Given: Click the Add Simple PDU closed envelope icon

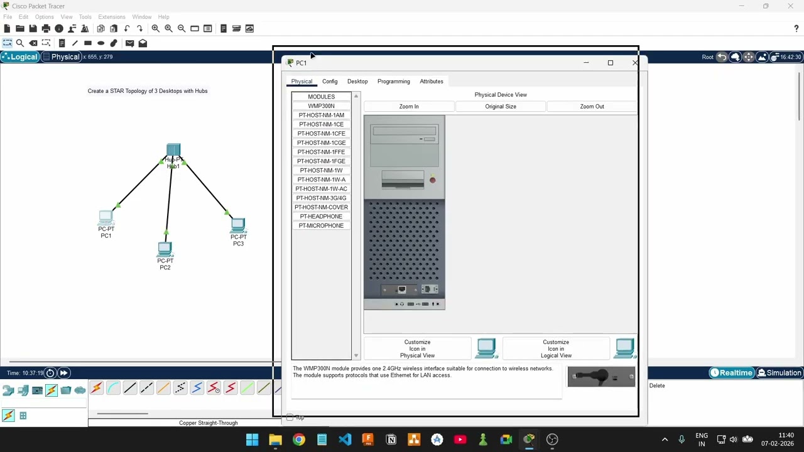Looking at the screenshot, I should click(x=129, y=43).
